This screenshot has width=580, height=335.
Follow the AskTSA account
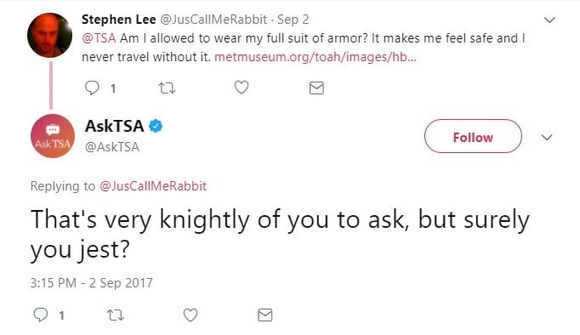click(x=473, y=136)
